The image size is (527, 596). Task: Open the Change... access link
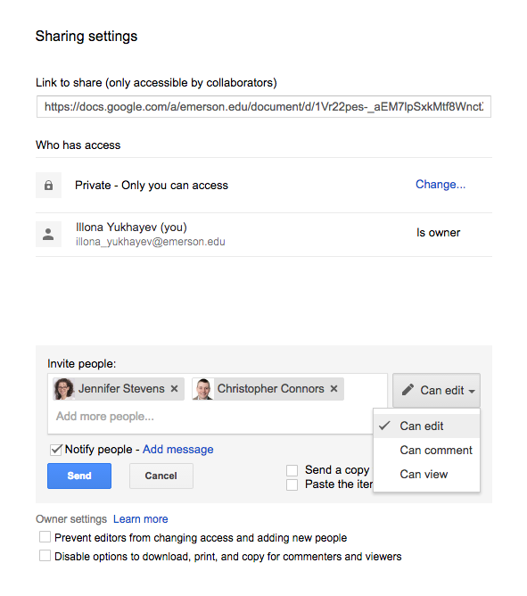(x=441, y=185)
